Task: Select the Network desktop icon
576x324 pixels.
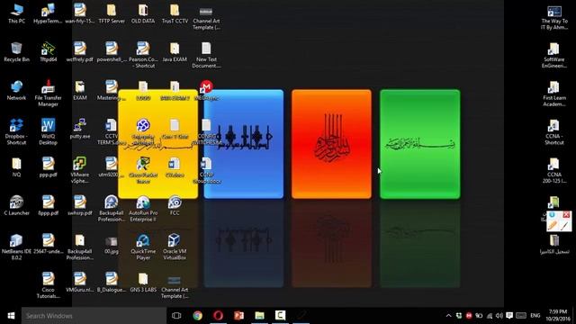Action: [x=16, y=90]
